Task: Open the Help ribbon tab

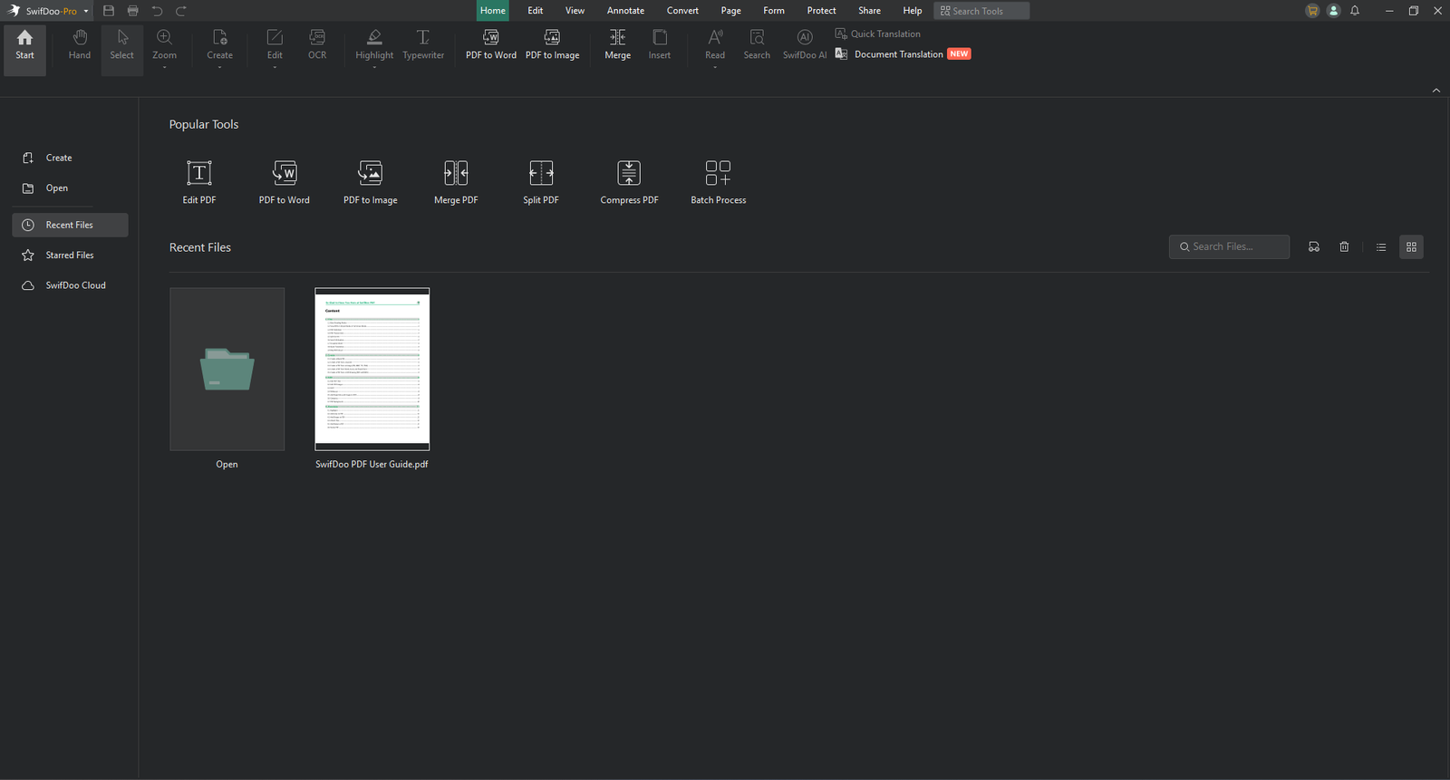Action: pyautogui.click(x=913, y=11)
